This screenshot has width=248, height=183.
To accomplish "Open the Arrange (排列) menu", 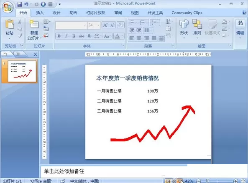I will point(197,28).
